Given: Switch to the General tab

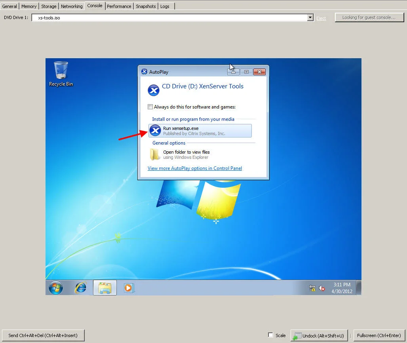Looking at the screenshot, I should pyautogui.click(x=10, y=6).
